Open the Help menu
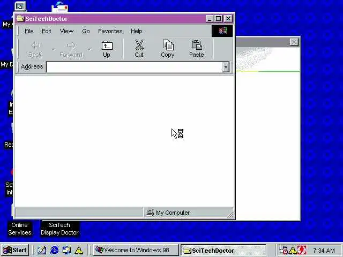Screen dimensions: 343x257 (137, 31)
